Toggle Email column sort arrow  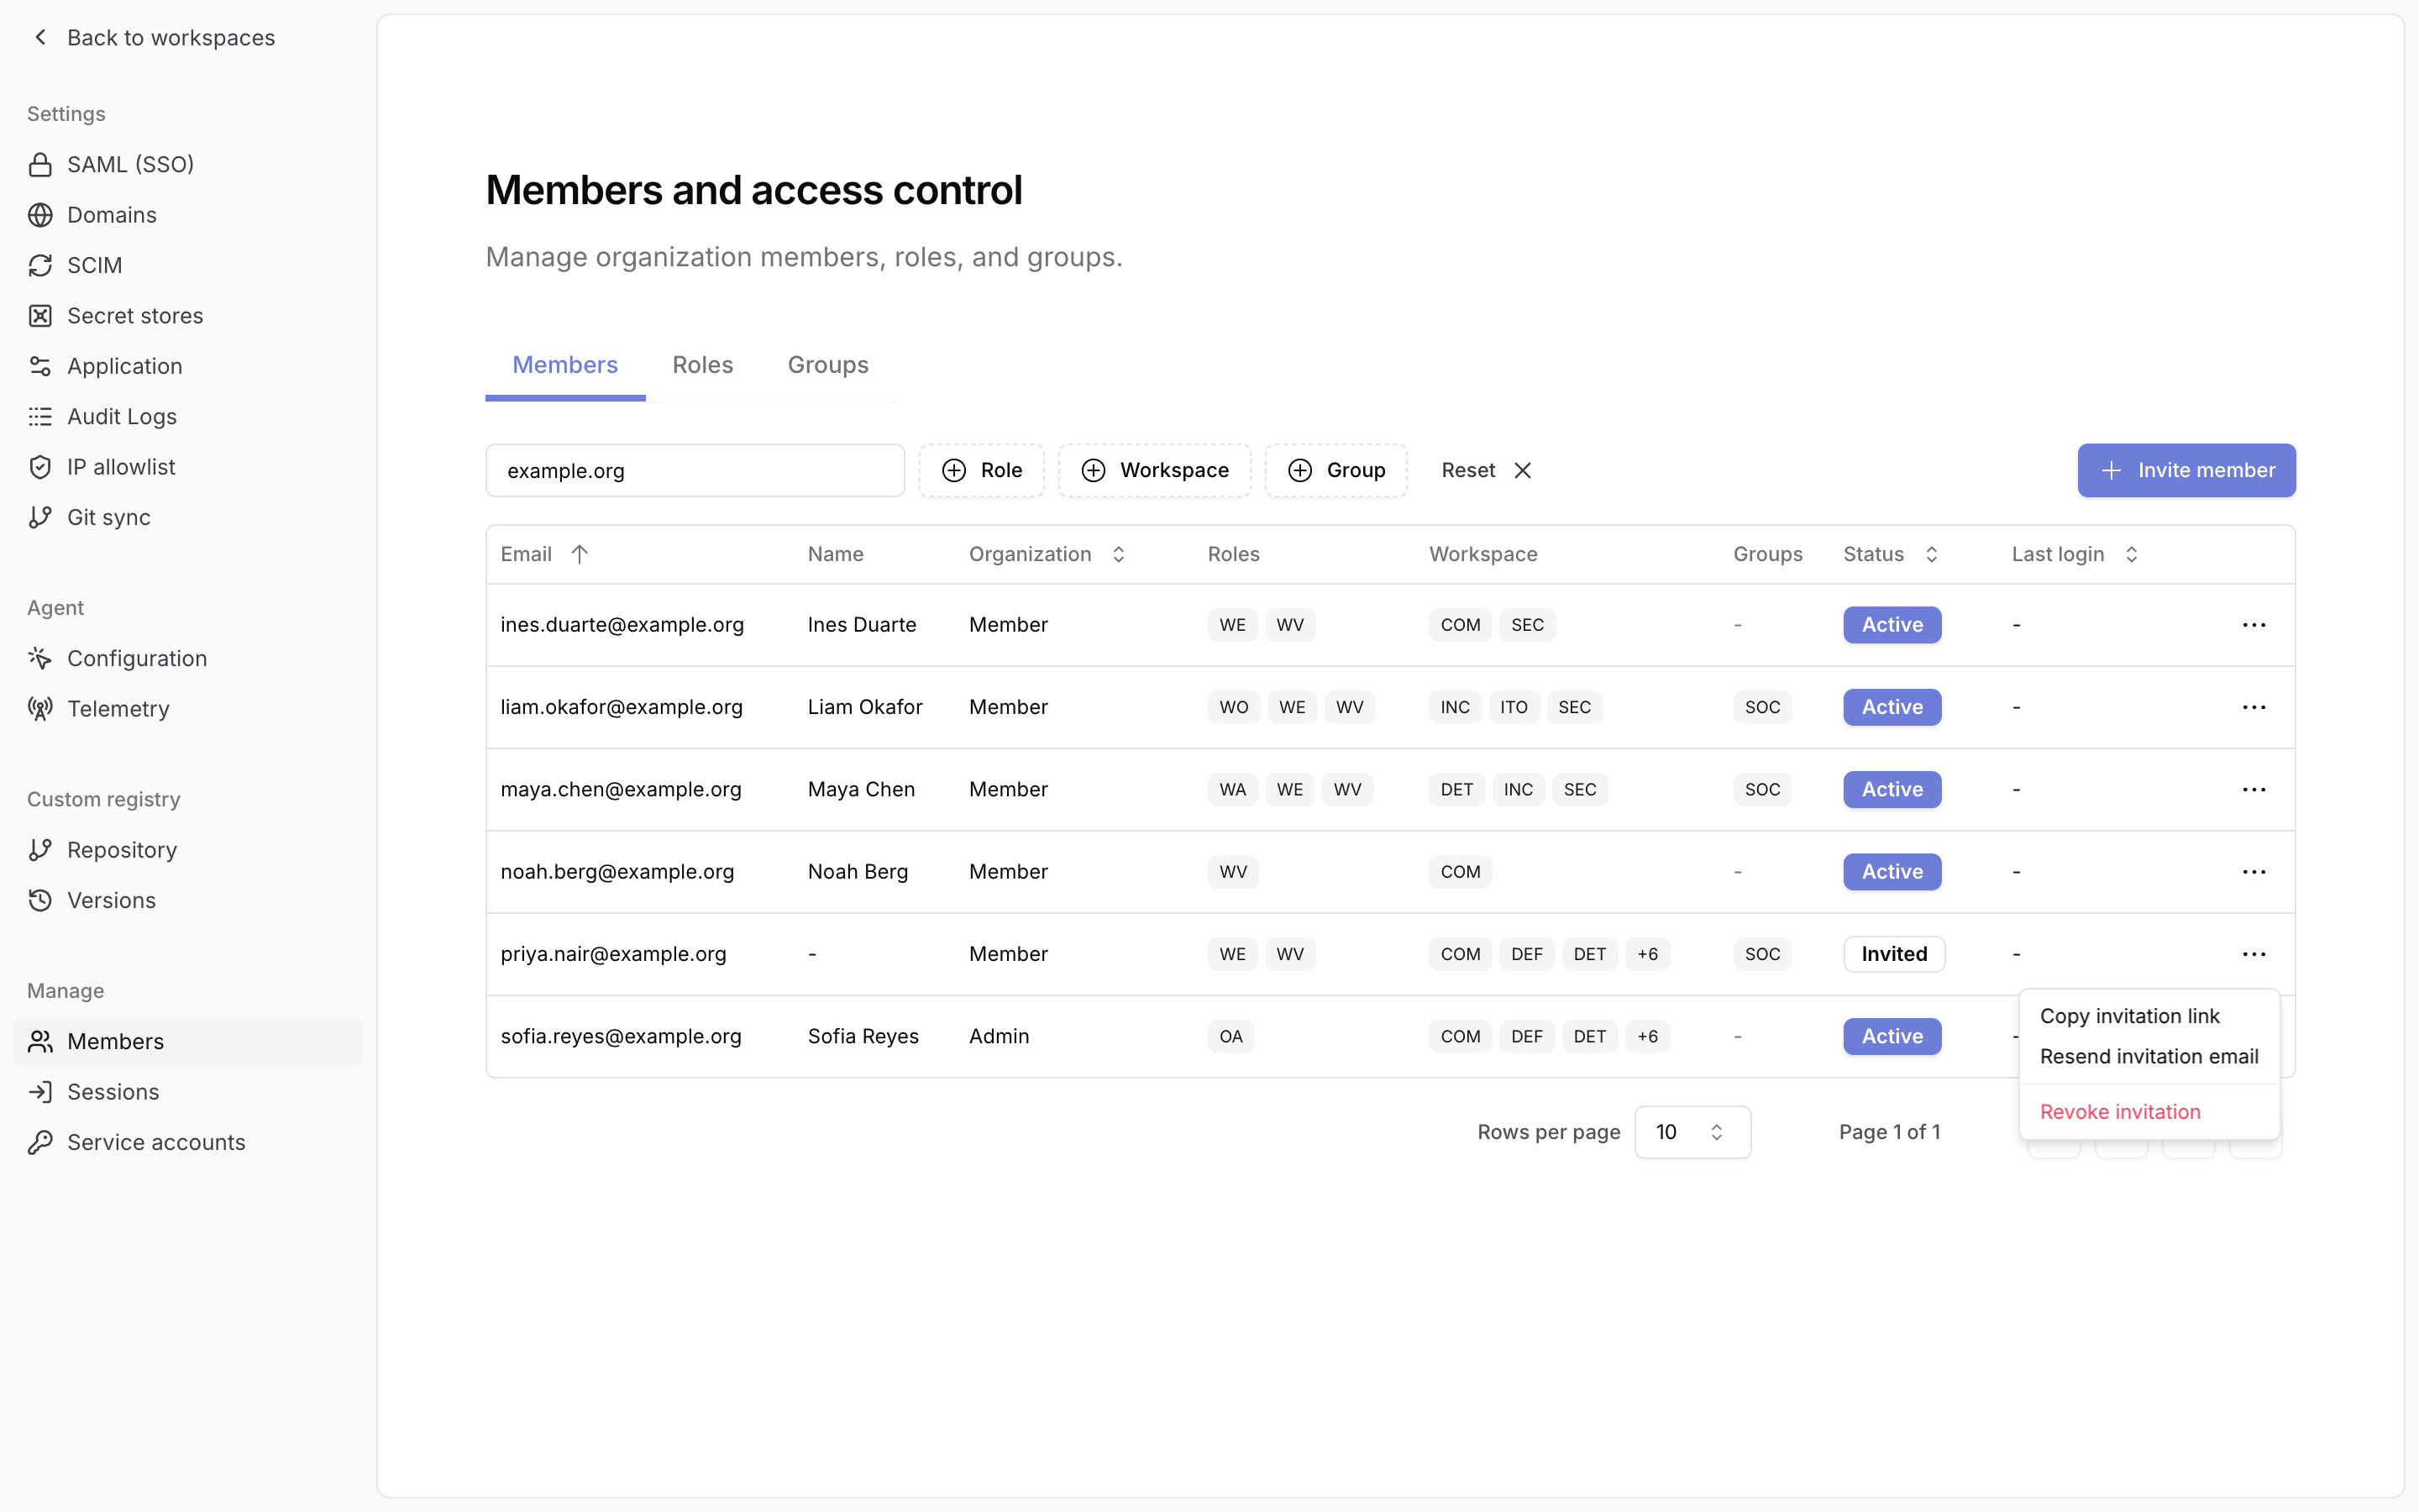point(579,554)
